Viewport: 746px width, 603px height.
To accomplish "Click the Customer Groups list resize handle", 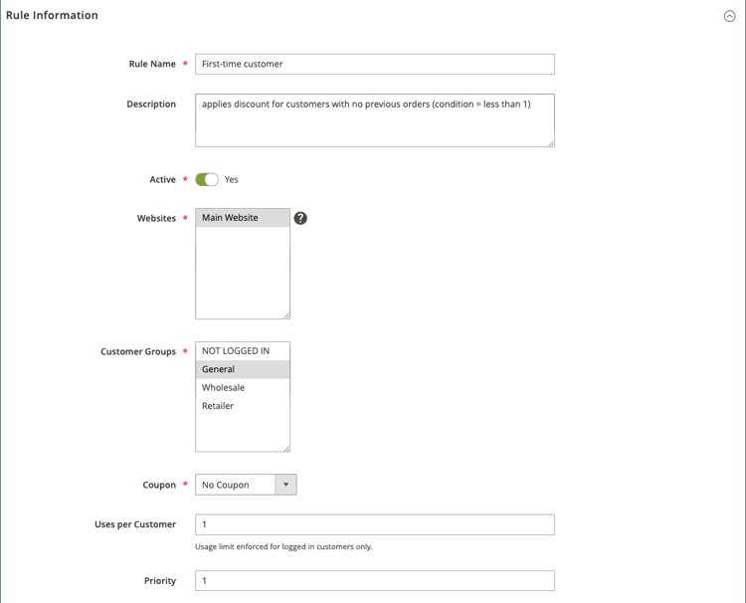I will coord(286,449).
